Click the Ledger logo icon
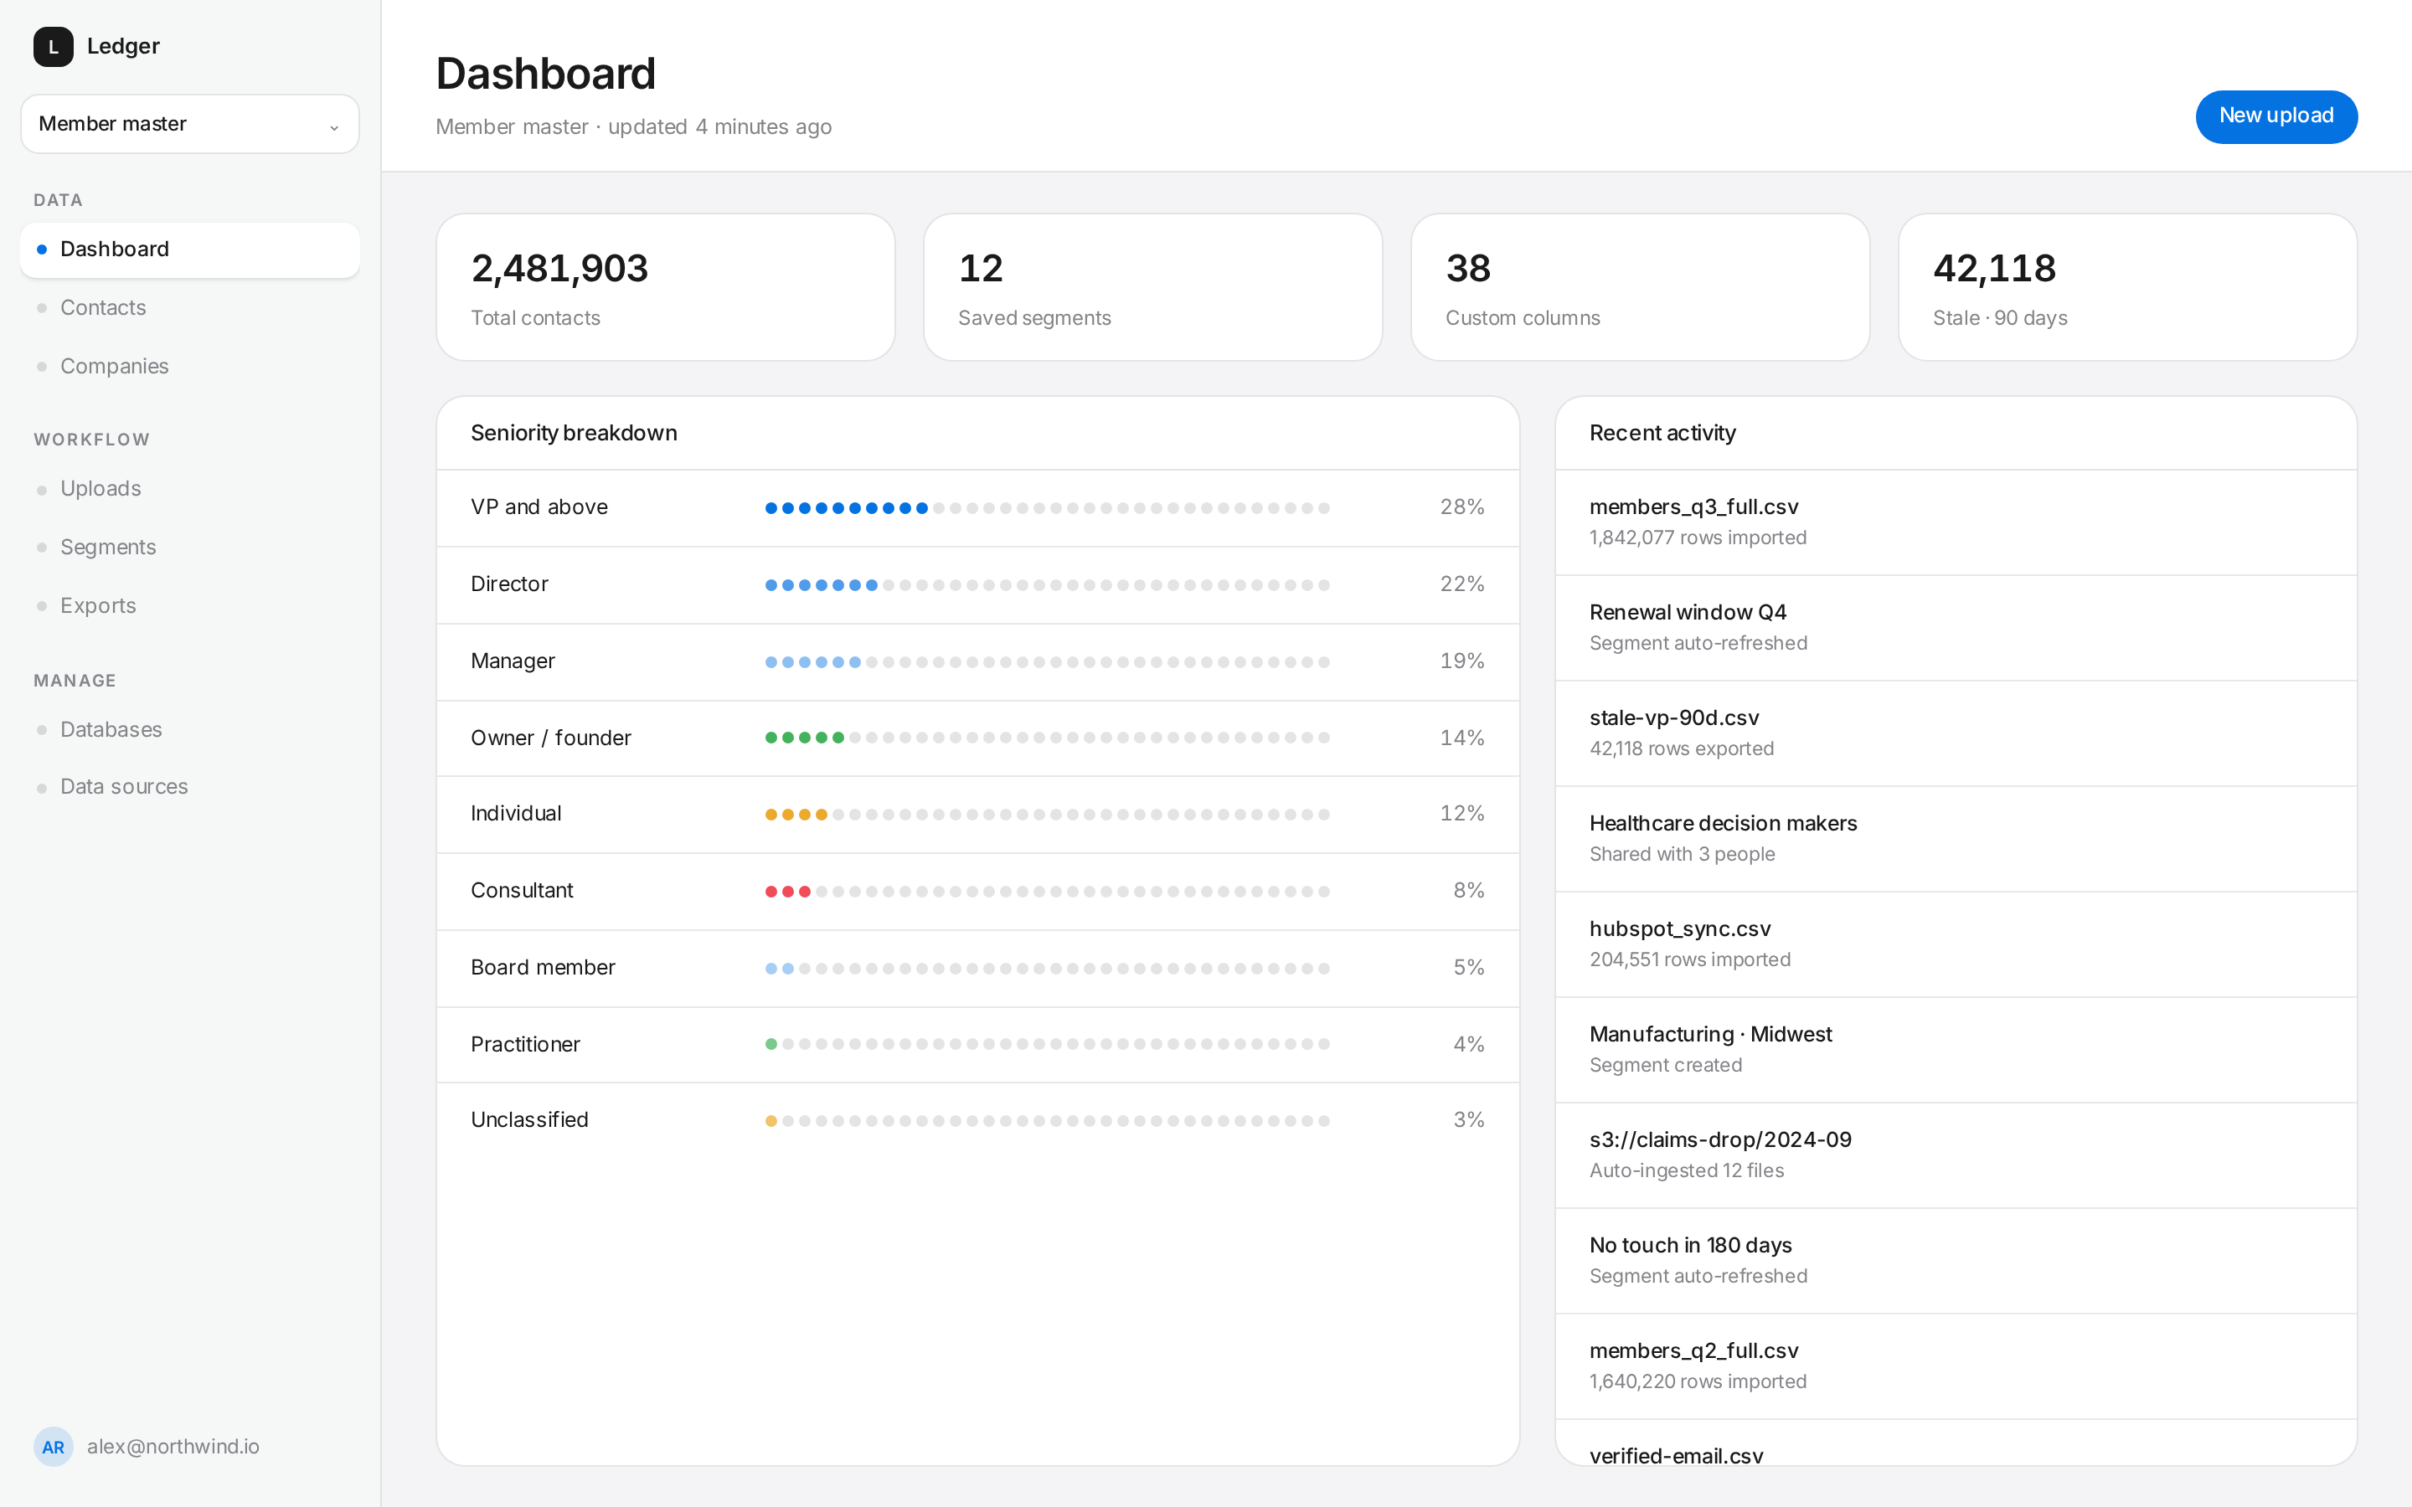Screen dimensions: 2412x1507 pyautogui.click(x=53, y=47)
